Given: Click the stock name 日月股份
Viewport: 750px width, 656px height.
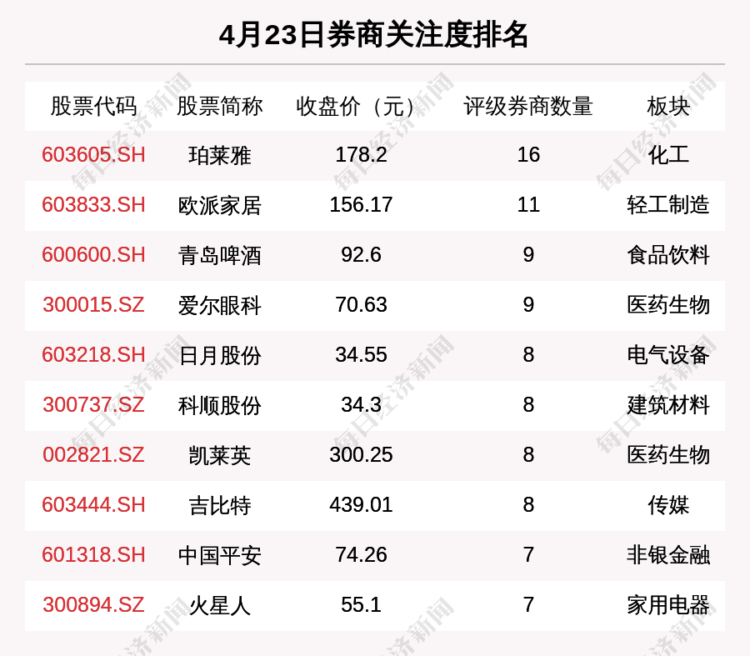Looking at the screenshot, I should (x=219, y=356).
